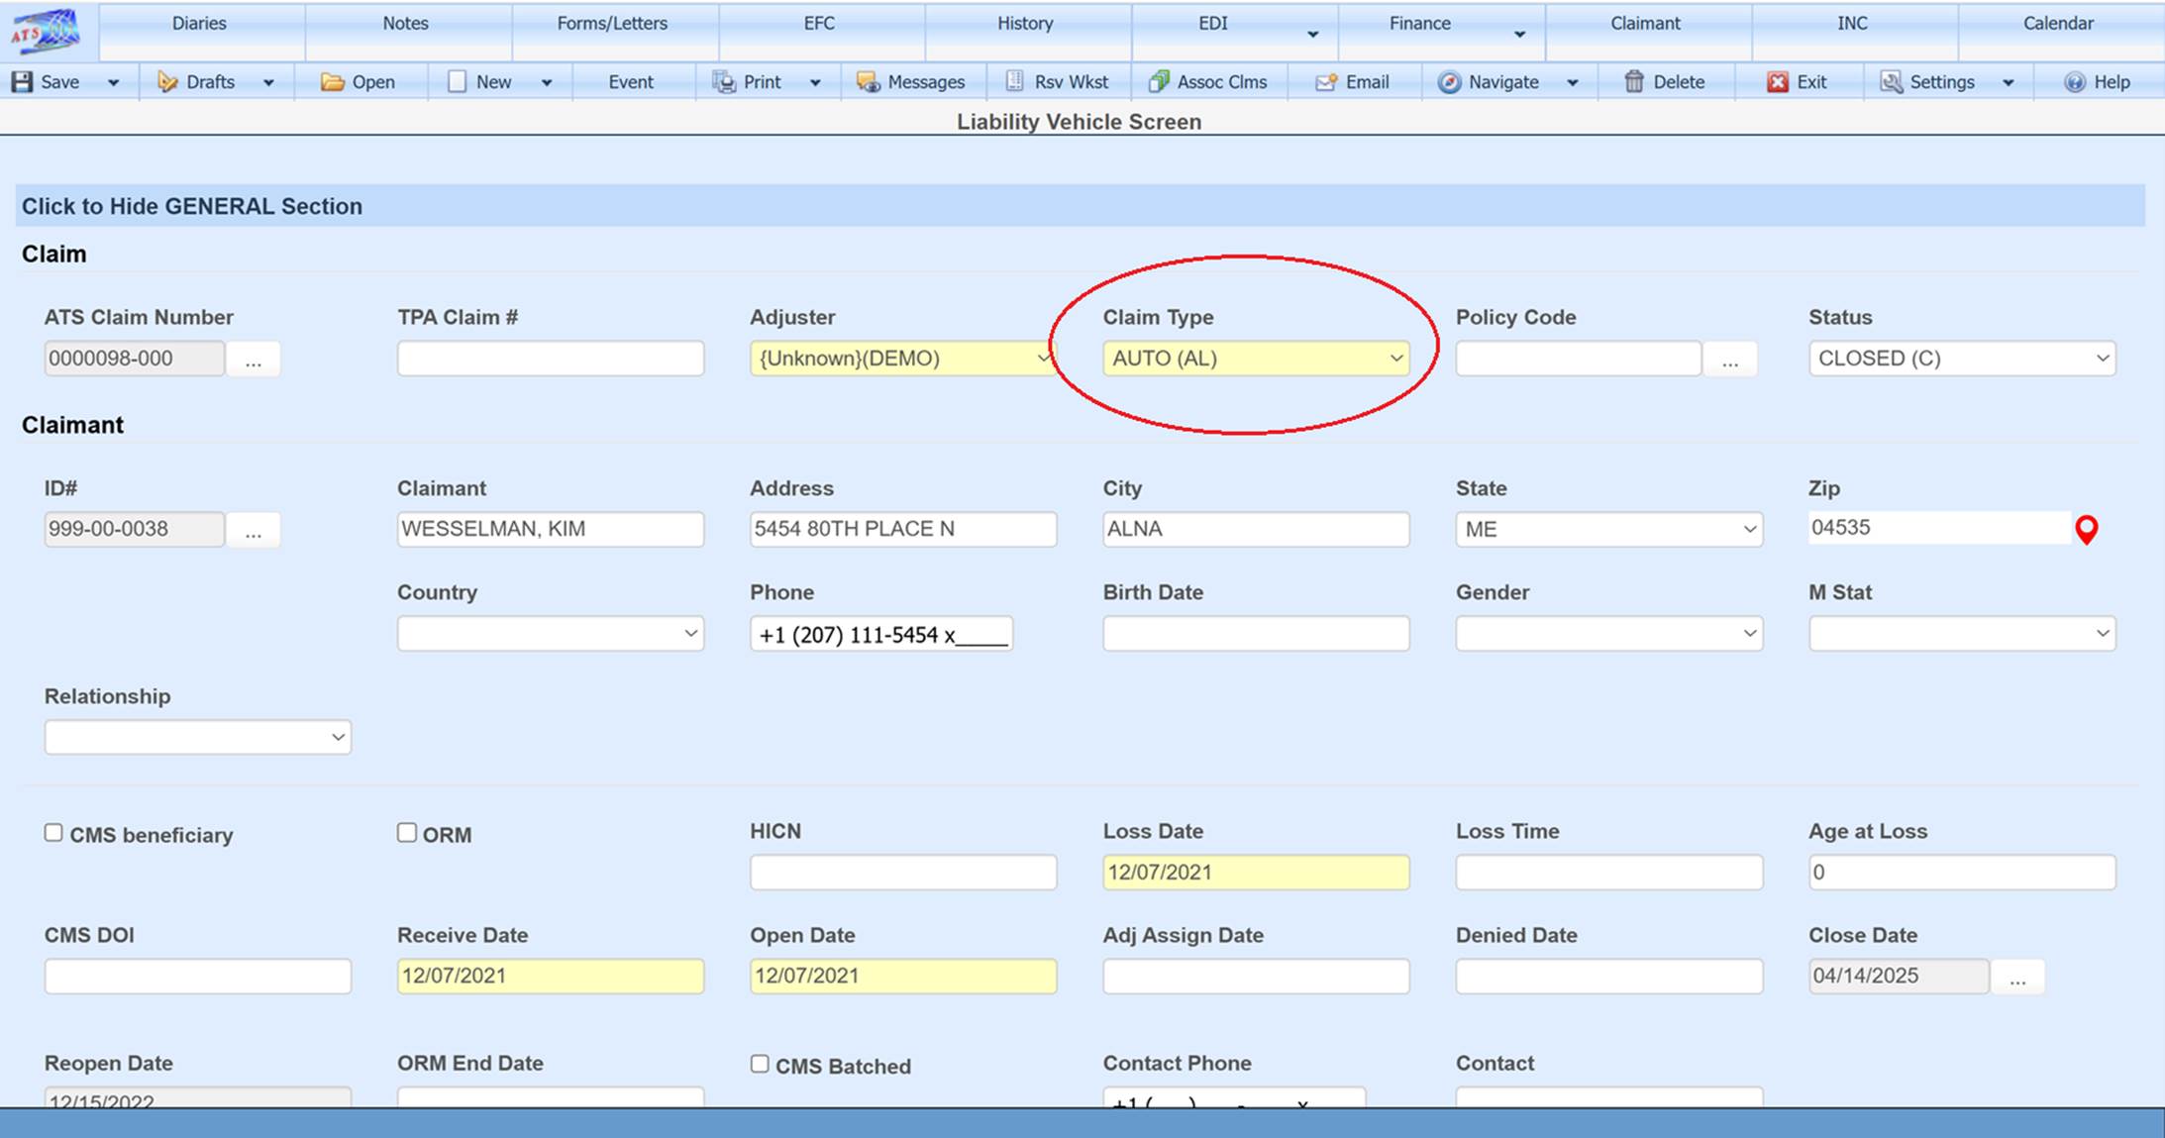The height and width of the screenshot is (1138, 2165).
Task: Expand the Claim Type dropdown
Action: (x=1255, y=359)
